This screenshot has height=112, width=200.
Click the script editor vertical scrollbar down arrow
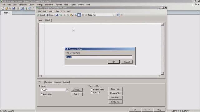pyautogui.click(x=162, y=73)
